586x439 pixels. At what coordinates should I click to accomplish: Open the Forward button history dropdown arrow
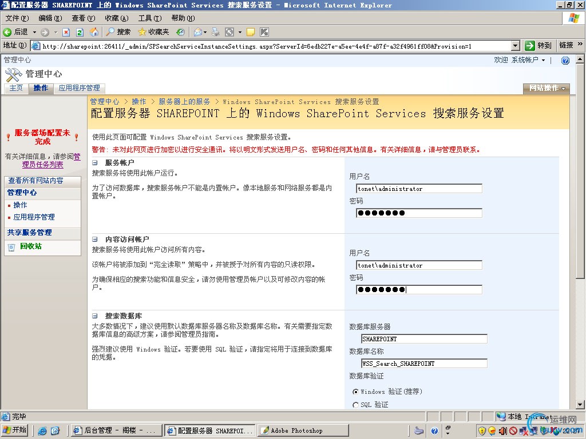point(56,32)
